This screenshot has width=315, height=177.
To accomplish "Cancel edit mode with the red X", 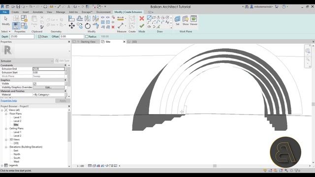I will [x=142, y=19].
